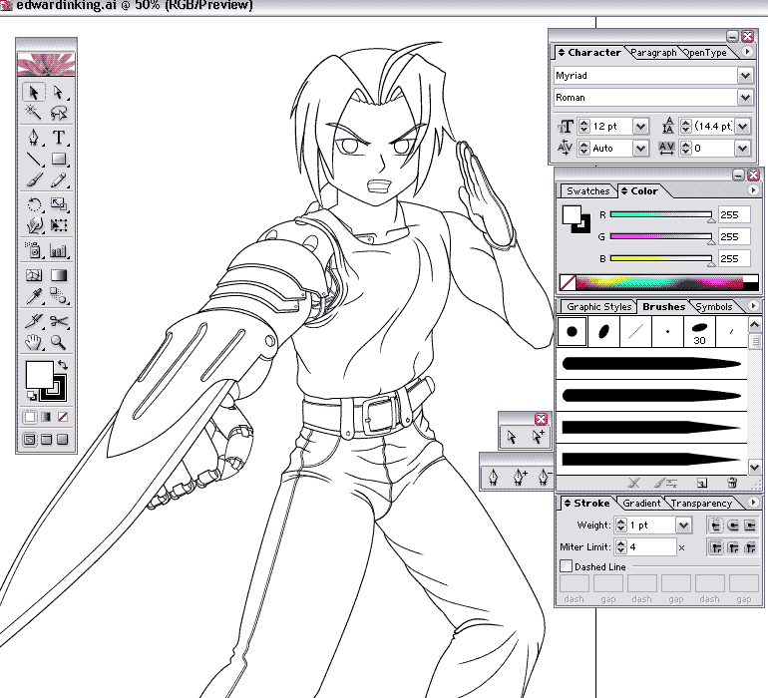Pick the Paintbrush tool
Image resolution: width=768 pixels, height=698 pixels.
[34, 179]
